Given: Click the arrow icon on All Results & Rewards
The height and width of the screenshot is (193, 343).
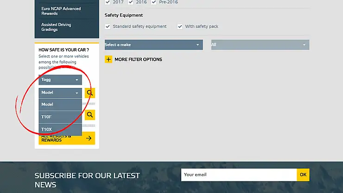Looking at the screenshot, I should pyautogui.click(x=89, y=138).
